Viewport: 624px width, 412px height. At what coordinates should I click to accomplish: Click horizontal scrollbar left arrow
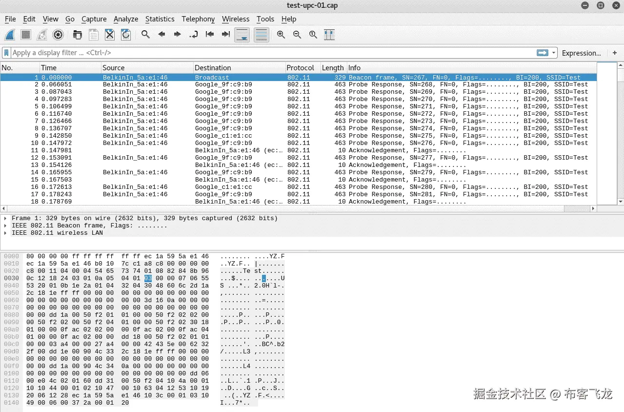tap(3, 208)
